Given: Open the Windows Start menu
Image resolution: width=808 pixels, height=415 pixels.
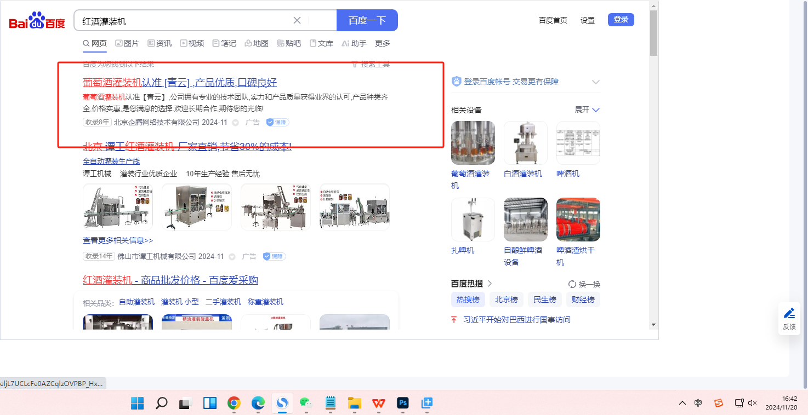Looking at the screenshot, I should click(x=137, y=404).
